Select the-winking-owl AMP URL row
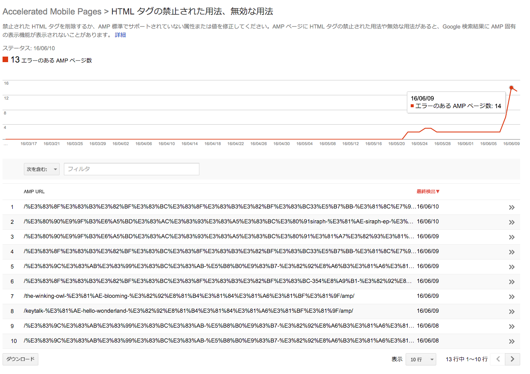 [x=189, y=296]
